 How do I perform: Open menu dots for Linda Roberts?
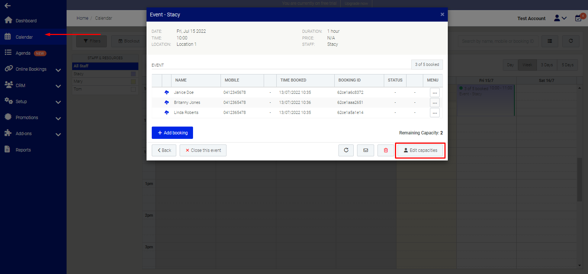click(x=435, y=112)
